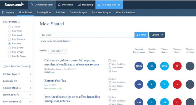Click the Content Type info icon
Image resolution: width=196 pixels, height=105 pixels.
tap(19, 74)
